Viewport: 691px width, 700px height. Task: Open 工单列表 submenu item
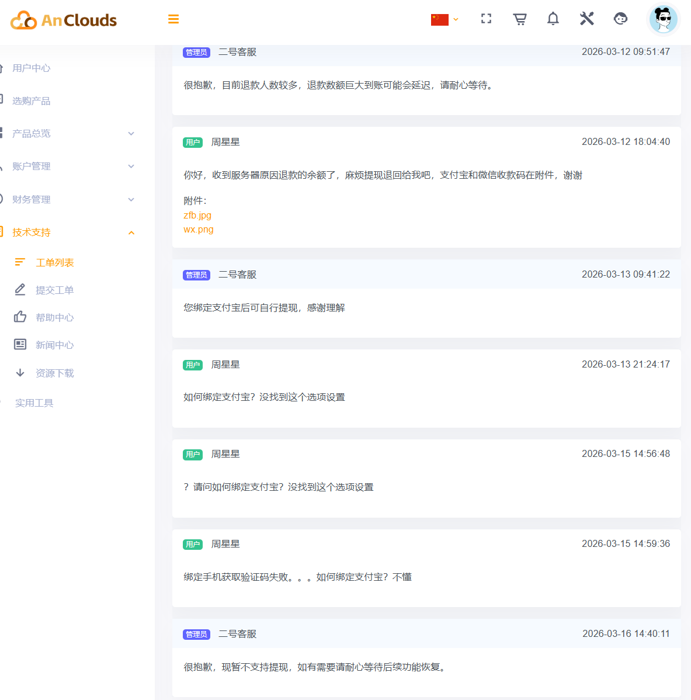click(54, 262)
